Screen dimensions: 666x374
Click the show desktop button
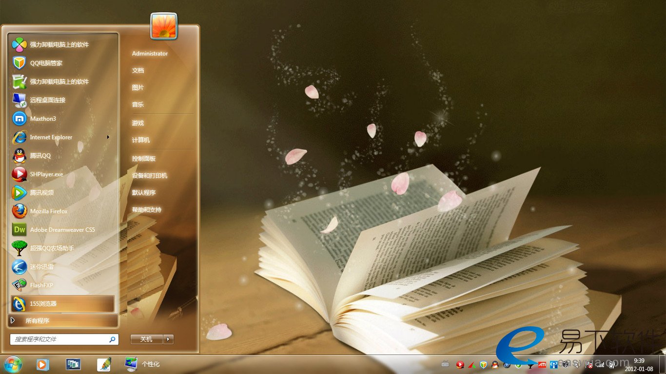coord(663,364)
